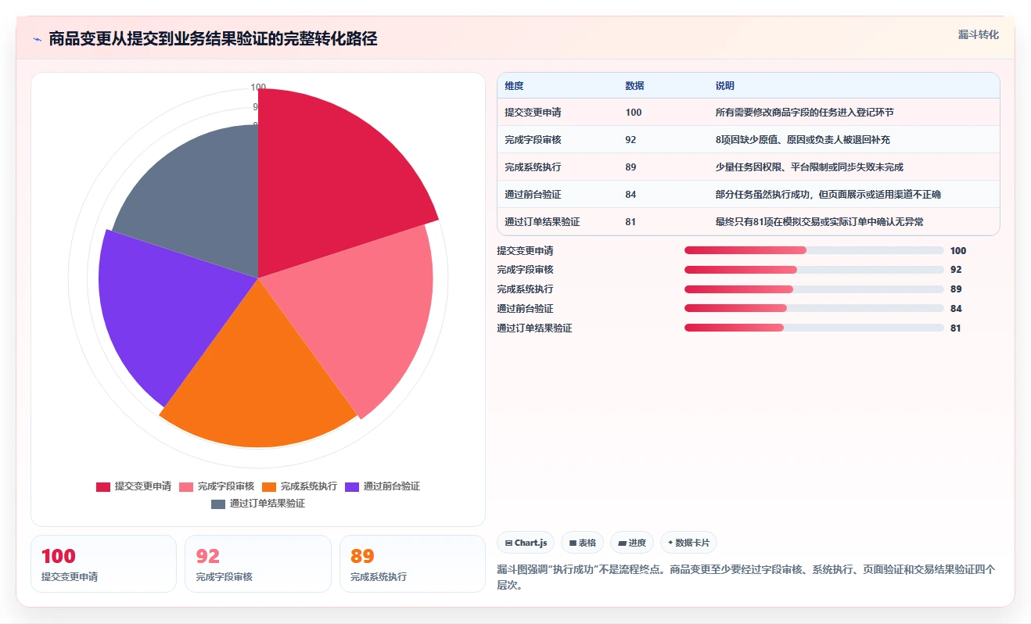The height and width of the screenshot is (624, 1031).
Task: Open the 100 提交变更申请 data card
Action: click(103, 564)
